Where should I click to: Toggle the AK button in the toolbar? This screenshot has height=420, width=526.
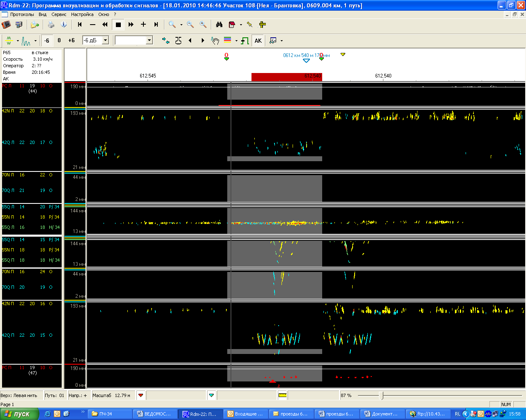point(258,41)
